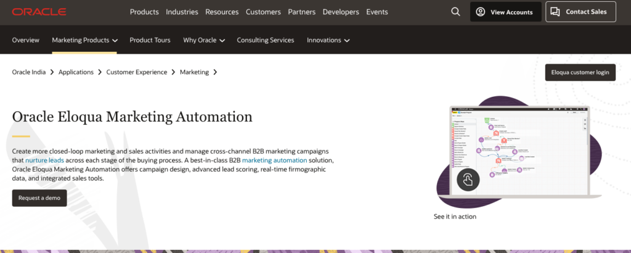The width and height of the screenshot is (631, 253).
Task: Open the Products menu
Action: pos(144,12)
